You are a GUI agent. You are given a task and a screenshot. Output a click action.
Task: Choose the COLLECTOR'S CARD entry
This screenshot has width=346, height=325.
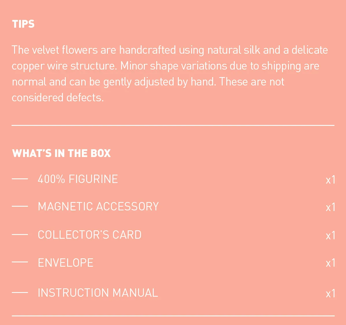coord(90,235)
